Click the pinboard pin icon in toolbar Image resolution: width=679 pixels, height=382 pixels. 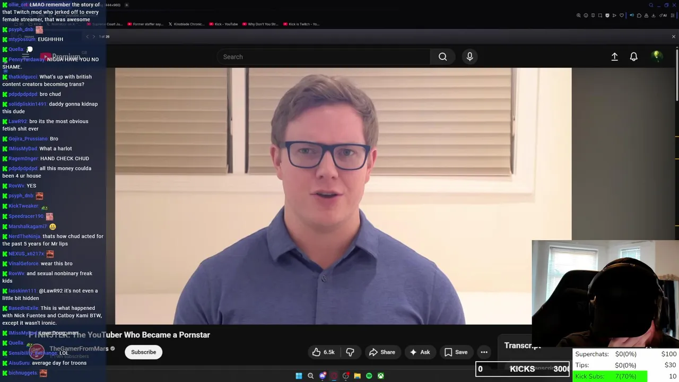click(593, 15)
